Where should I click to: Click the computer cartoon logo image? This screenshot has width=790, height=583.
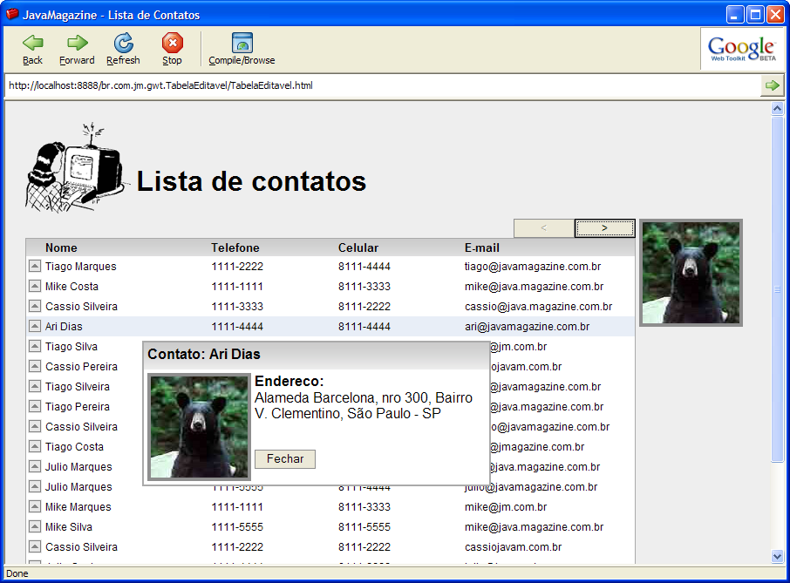coord(72,170)
